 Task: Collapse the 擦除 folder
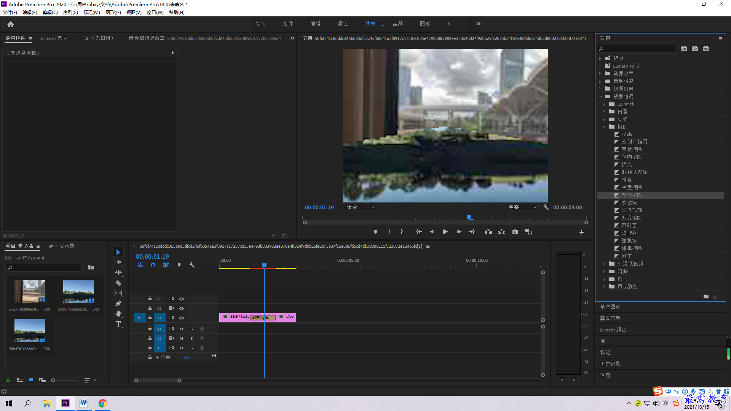604,127
